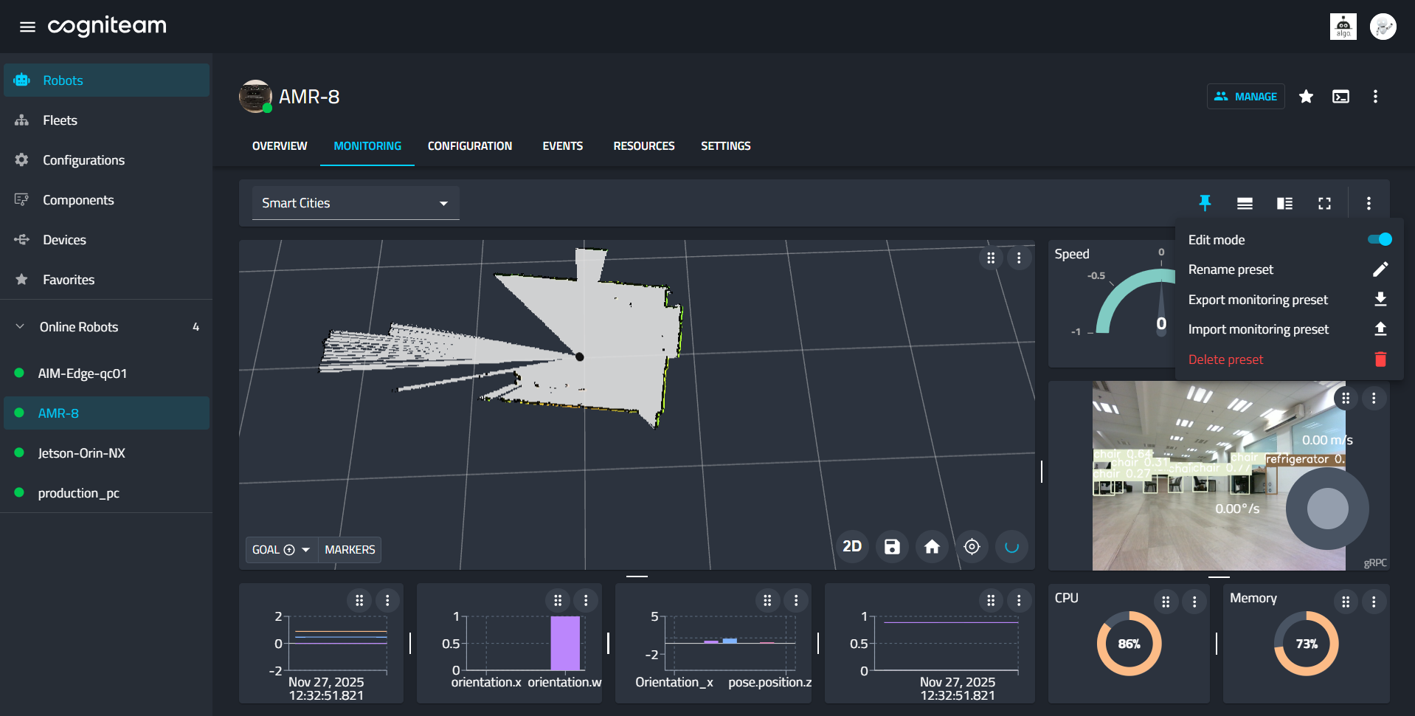Click Memory widget drag handle
1415x716 pixels.
click(1346, 602)
